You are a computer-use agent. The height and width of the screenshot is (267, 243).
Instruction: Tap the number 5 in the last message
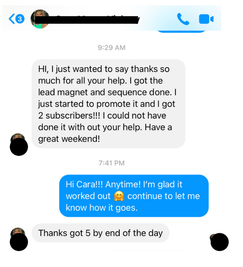(x=88, y=233)
